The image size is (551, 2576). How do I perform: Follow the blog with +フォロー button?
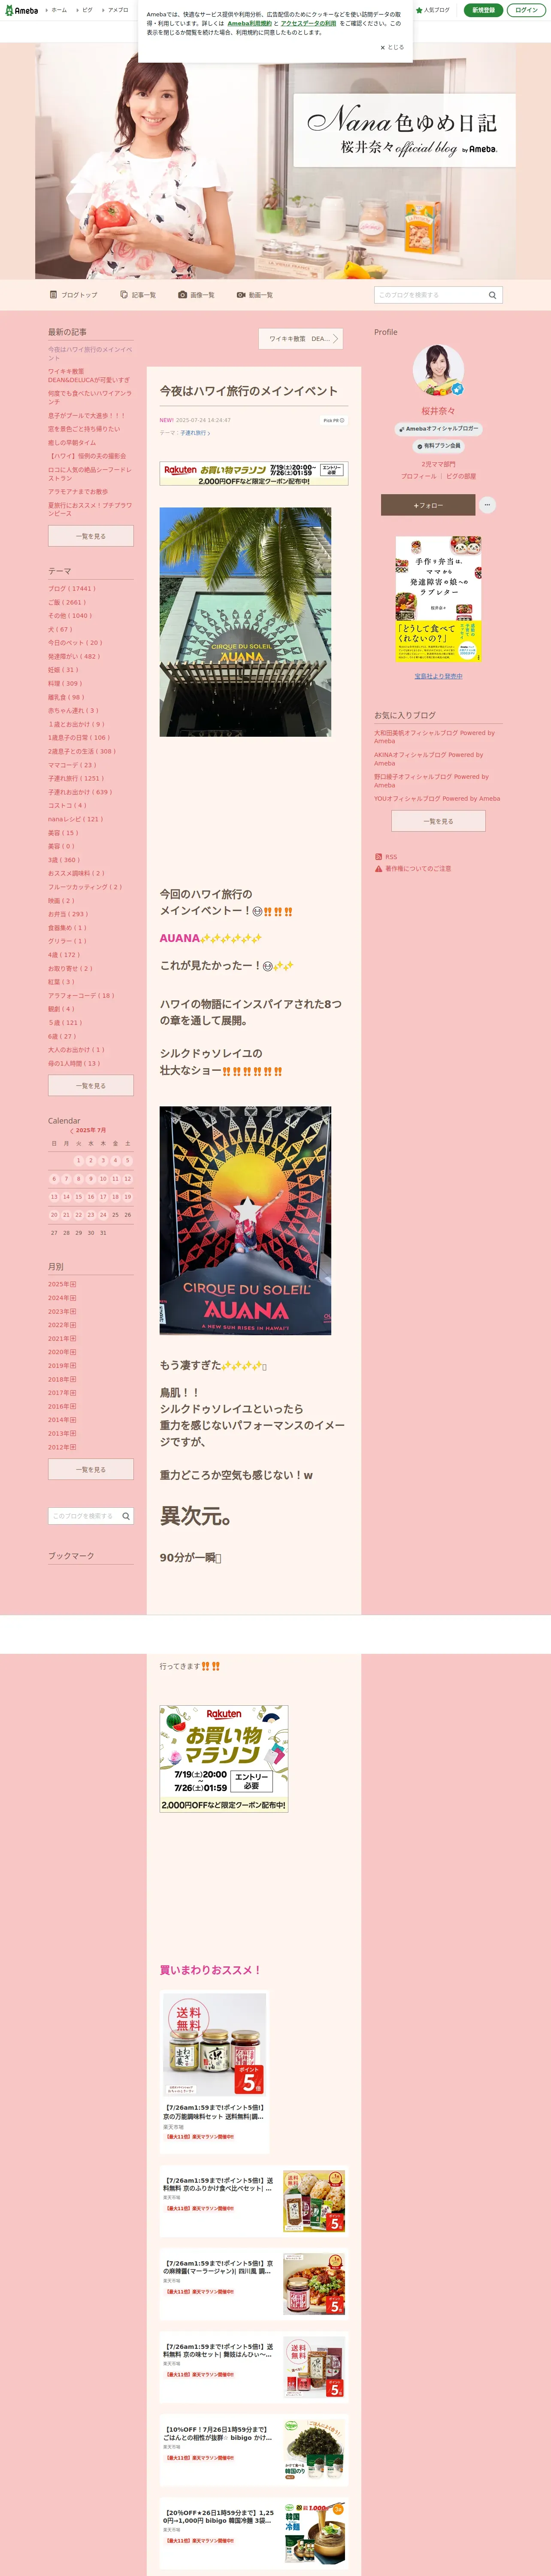427,505
